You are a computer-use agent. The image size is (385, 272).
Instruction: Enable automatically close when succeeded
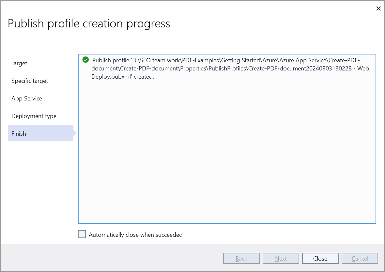tap(82, 234)
